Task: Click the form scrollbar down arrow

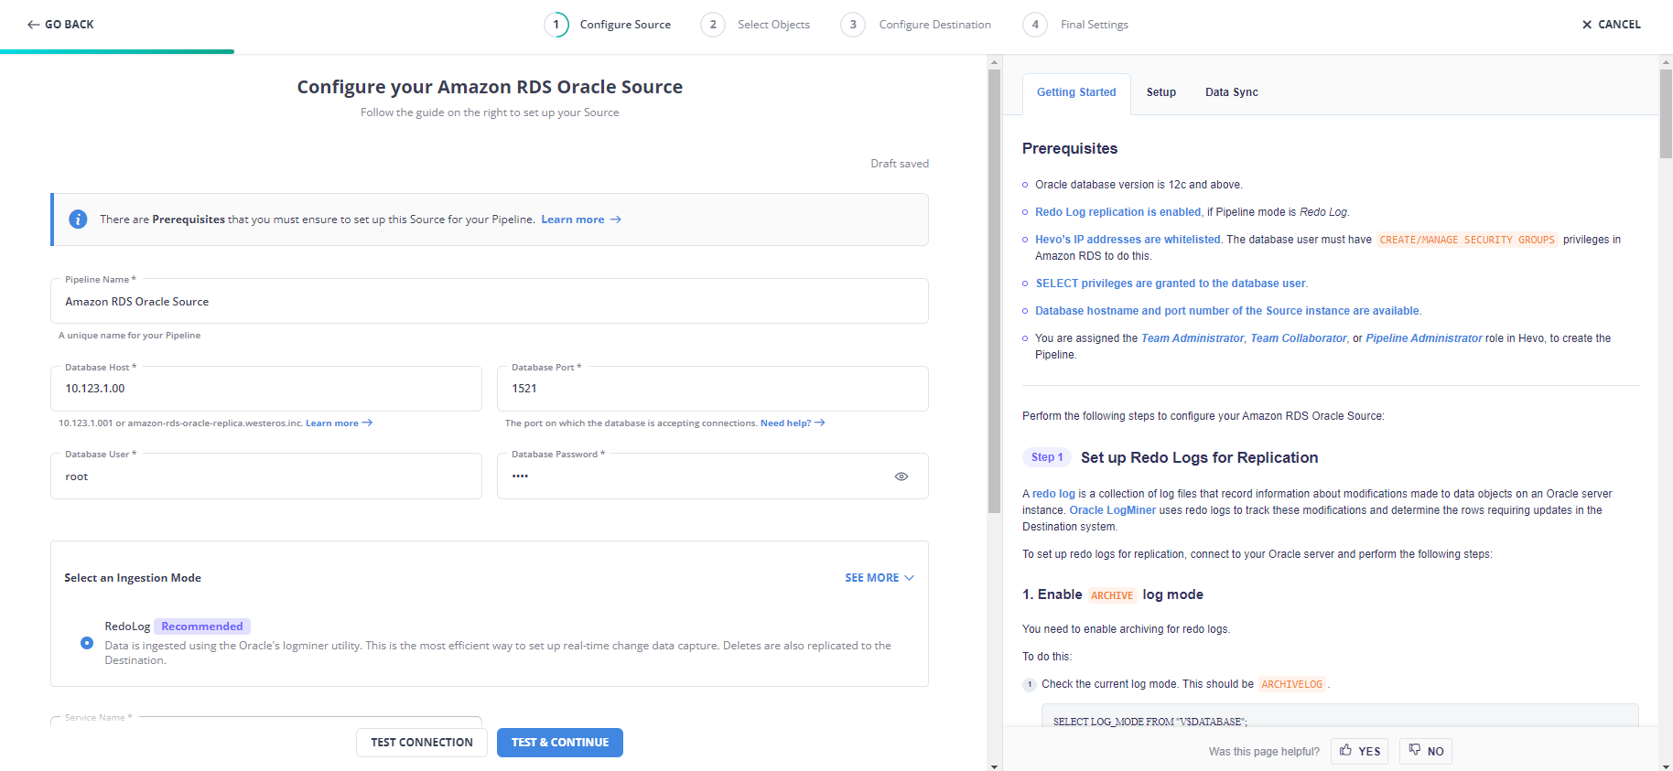Action: click(994, 766)
